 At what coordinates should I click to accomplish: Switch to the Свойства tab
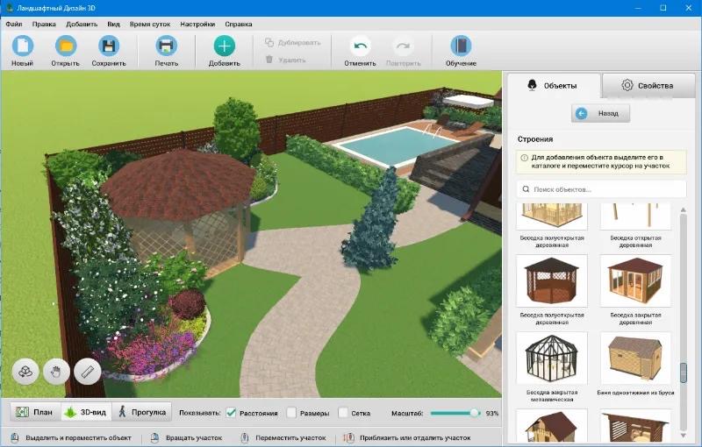click(x=648, y=85)
